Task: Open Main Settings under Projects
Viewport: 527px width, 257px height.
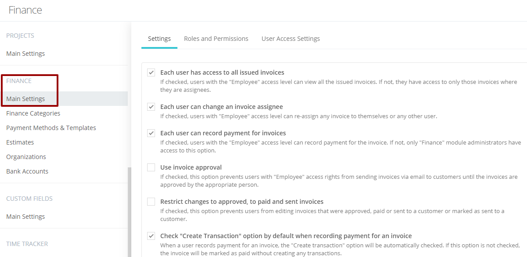Action: [25, 54]
